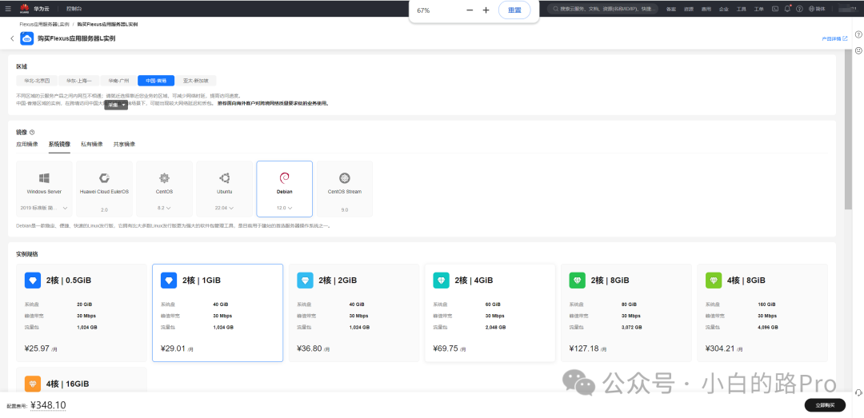Click the cloud services search field
Screen dimensions: 864x418
603,9
